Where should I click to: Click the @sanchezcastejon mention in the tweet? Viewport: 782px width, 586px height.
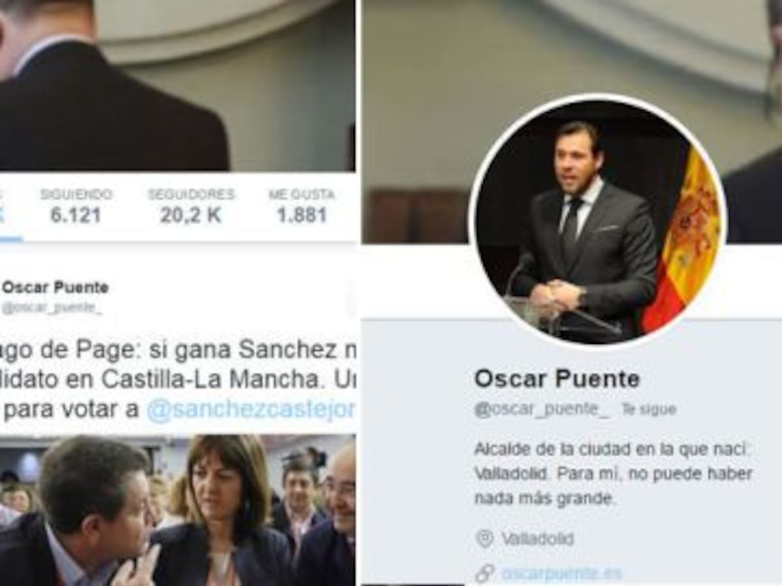pyautogui.click(x=251, y=410)
